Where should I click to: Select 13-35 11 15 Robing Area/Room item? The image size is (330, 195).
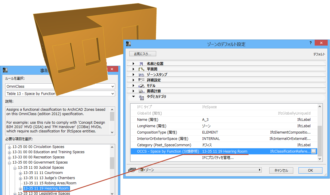coord(50,183)
